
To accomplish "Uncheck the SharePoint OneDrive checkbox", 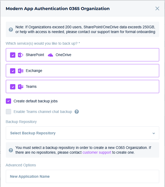I will pyautogui.click(x=13, y=55).
